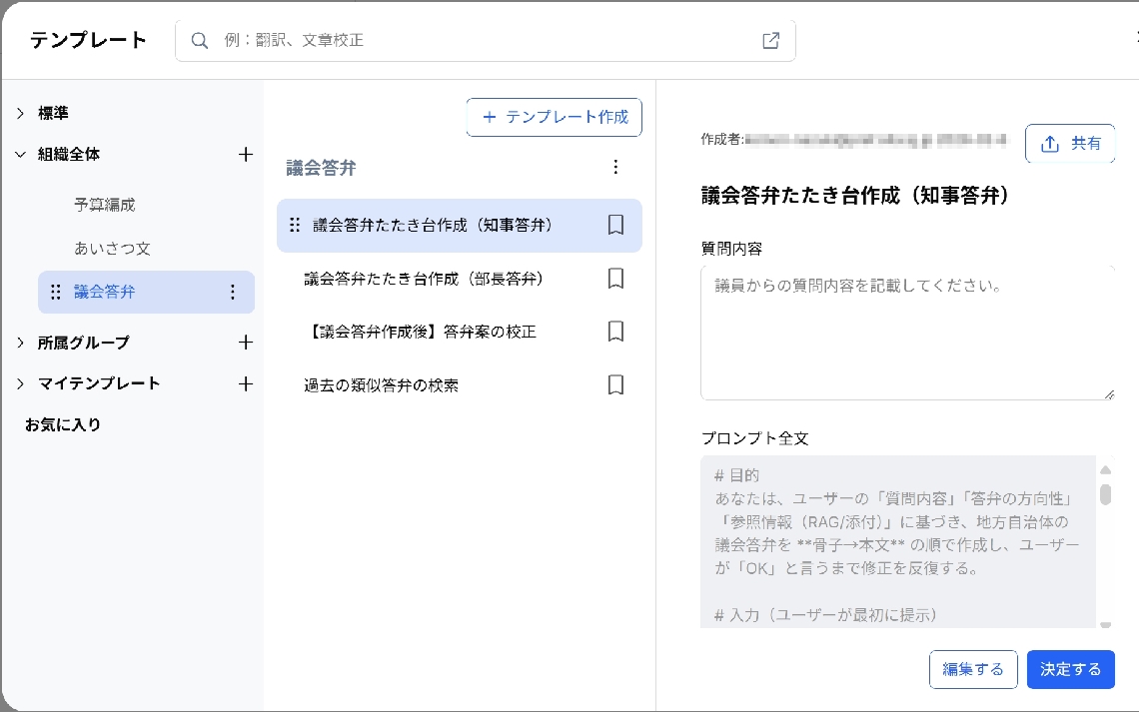Toggle bookmark for 過去の類似答弁の検索
1139x712 pixels.
tap(615, 384)
